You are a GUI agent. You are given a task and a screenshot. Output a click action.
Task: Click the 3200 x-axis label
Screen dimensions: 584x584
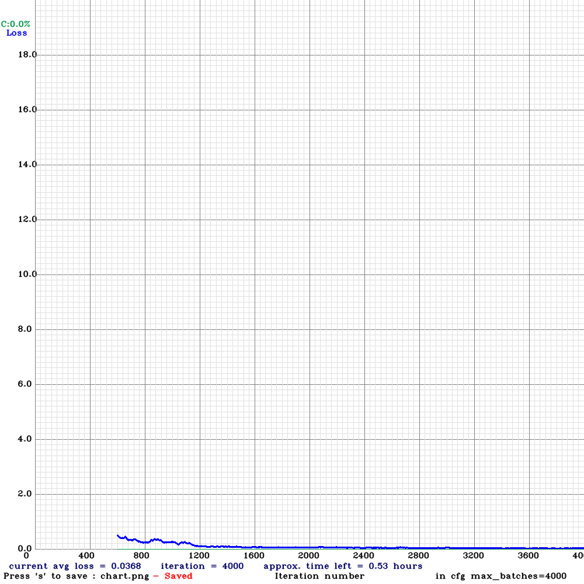(x=474, y=555)
